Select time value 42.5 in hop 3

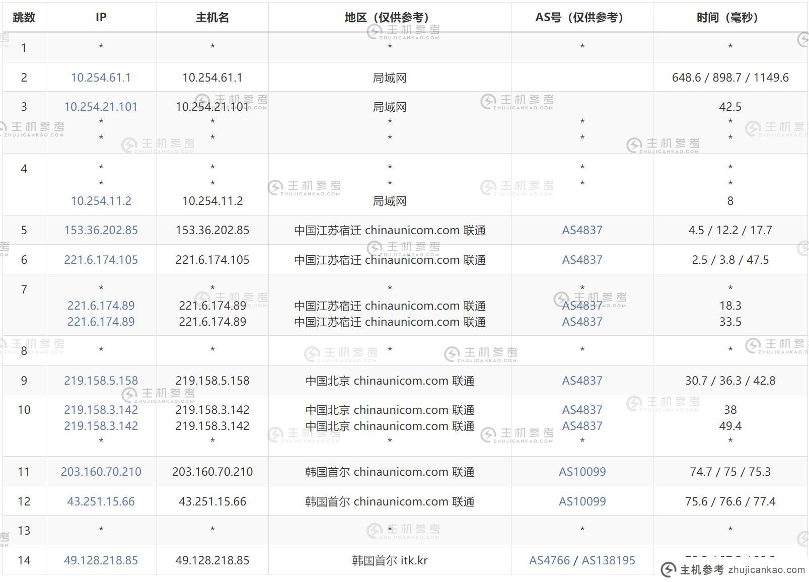coord(730,107)
